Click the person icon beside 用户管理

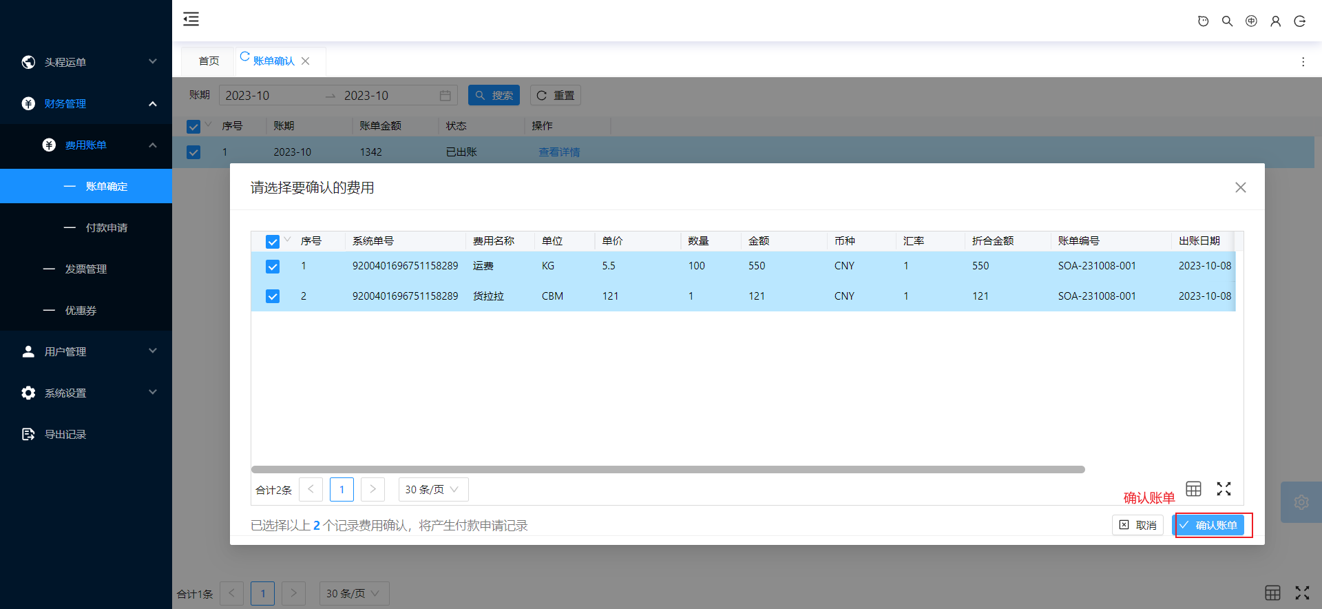tap(28, 351)
